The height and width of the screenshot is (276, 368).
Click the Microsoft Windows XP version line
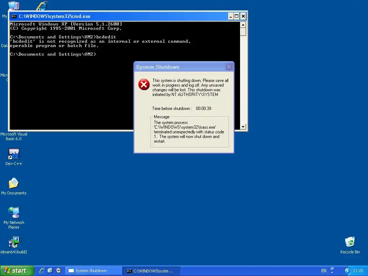[66, 24]
